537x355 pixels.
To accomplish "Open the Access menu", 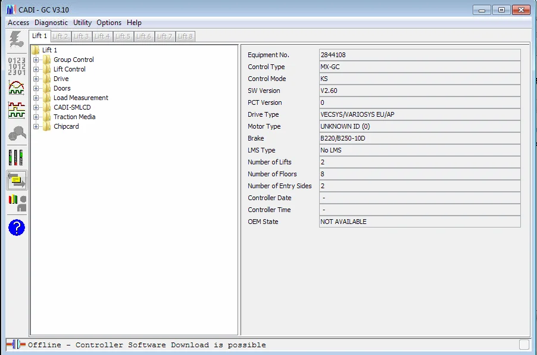I will click(x=18, y=23).
